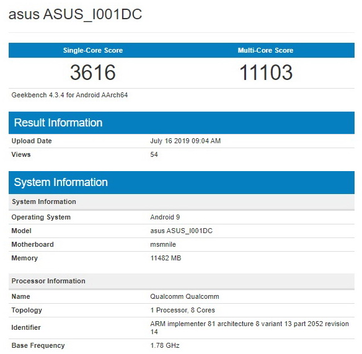362x354 pixels.
Task: Click the multi-core score value 11103
Action: [x=266, y=73]
